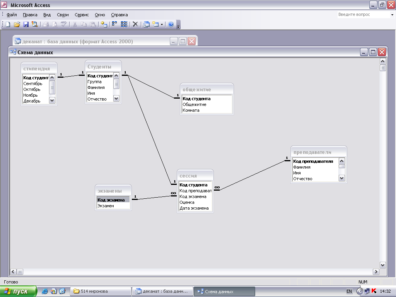Click the Show All Relationships icon
The width and height of the screenshot is (396, 297).
[x=124, y=24]
